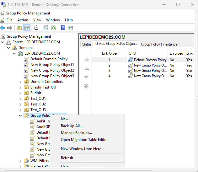Expand the Test_OU1 node
198x172 pixels.
pyautogui.click(x=20, y=99)
